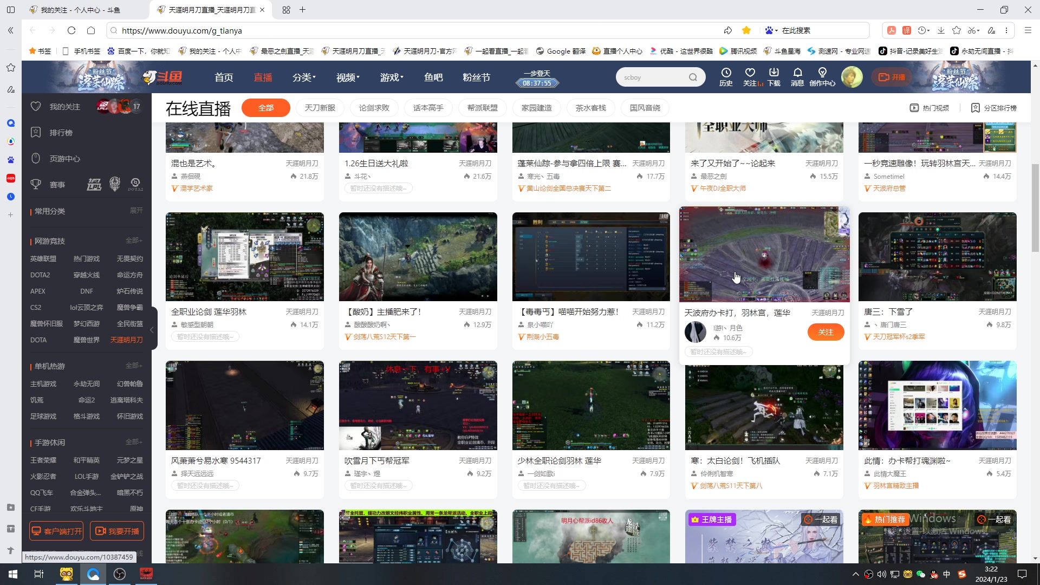
Task: Open the 关注 heart icon in header
Action: click(750, 76)
